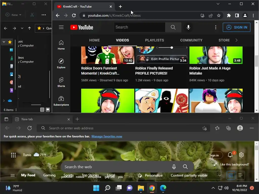259x194 pixels.
Task: Open the PLAYLISTS channel tab
Action: coord(155,40)
